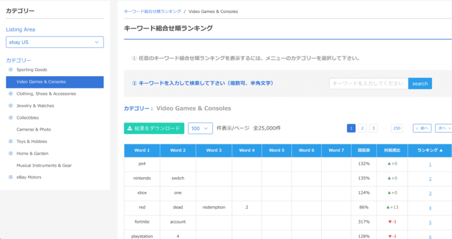Expand Toys & Hobbies plus icon
This screenshot has height=239, width=452.
point(11,141)
